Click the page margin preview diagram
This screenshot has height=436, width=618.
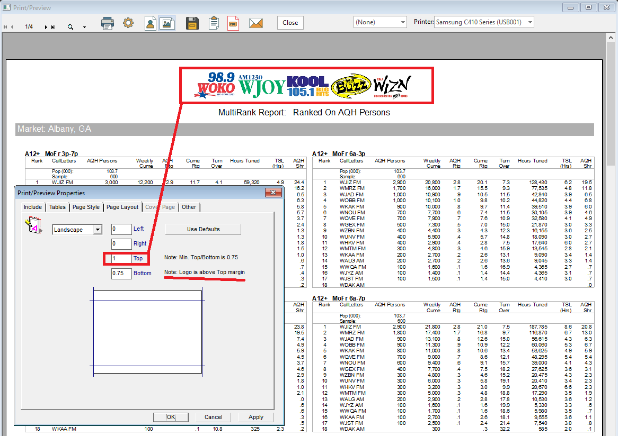147,332
